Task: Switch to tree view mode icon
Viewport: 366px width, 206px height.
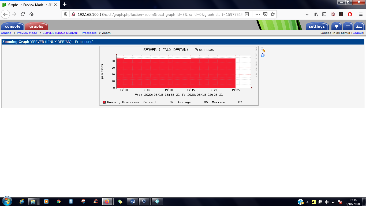Action: point(337,26)
